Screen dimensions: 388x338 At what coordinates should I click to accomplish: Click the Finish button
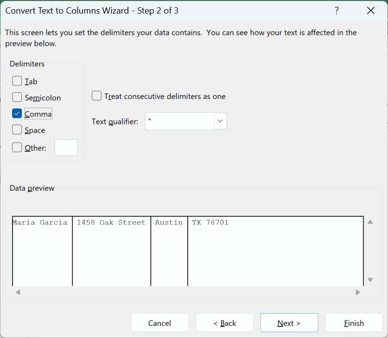pos(354,323)
